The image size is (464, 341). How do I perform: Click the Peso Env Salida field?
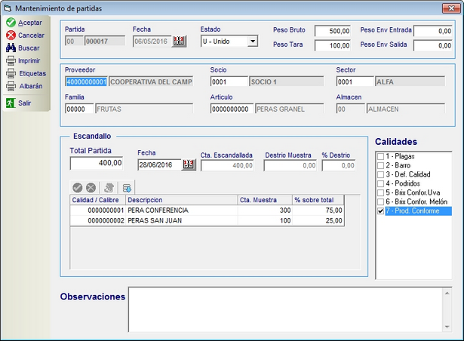pos(433,45)
